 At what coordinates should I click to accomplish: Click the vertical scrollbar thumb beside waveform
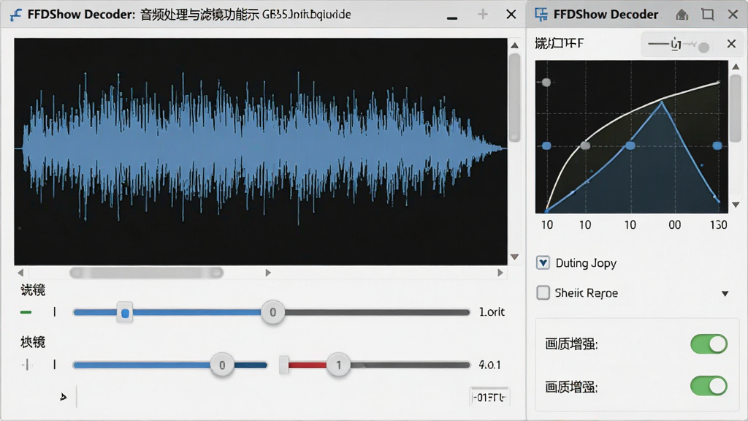tap(514, 97)
